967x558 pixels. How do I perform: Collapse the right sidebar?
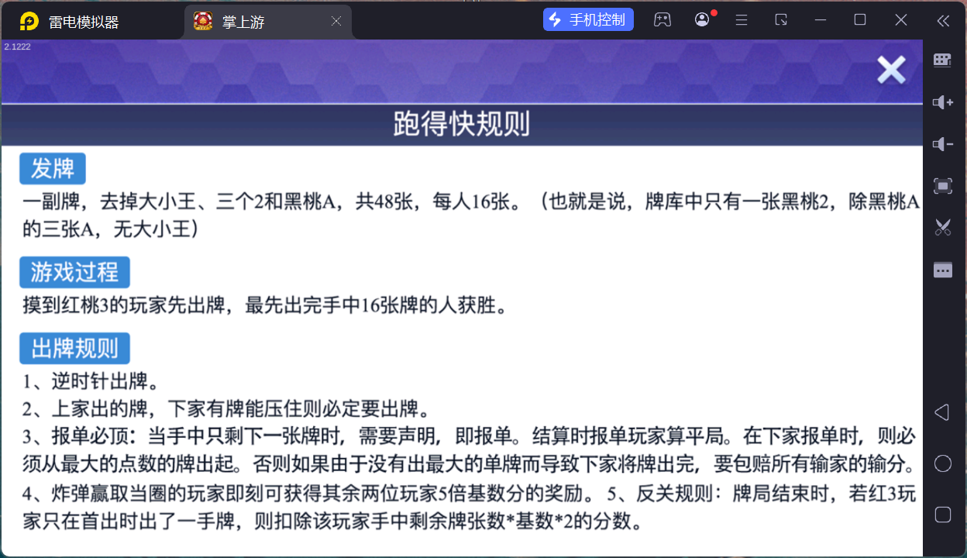[944, 21]
